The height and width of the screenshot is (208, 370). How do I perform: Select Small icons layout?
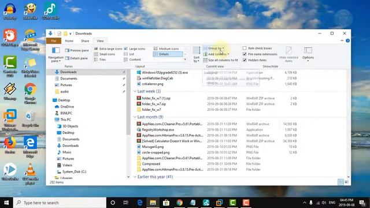point(105,54)
